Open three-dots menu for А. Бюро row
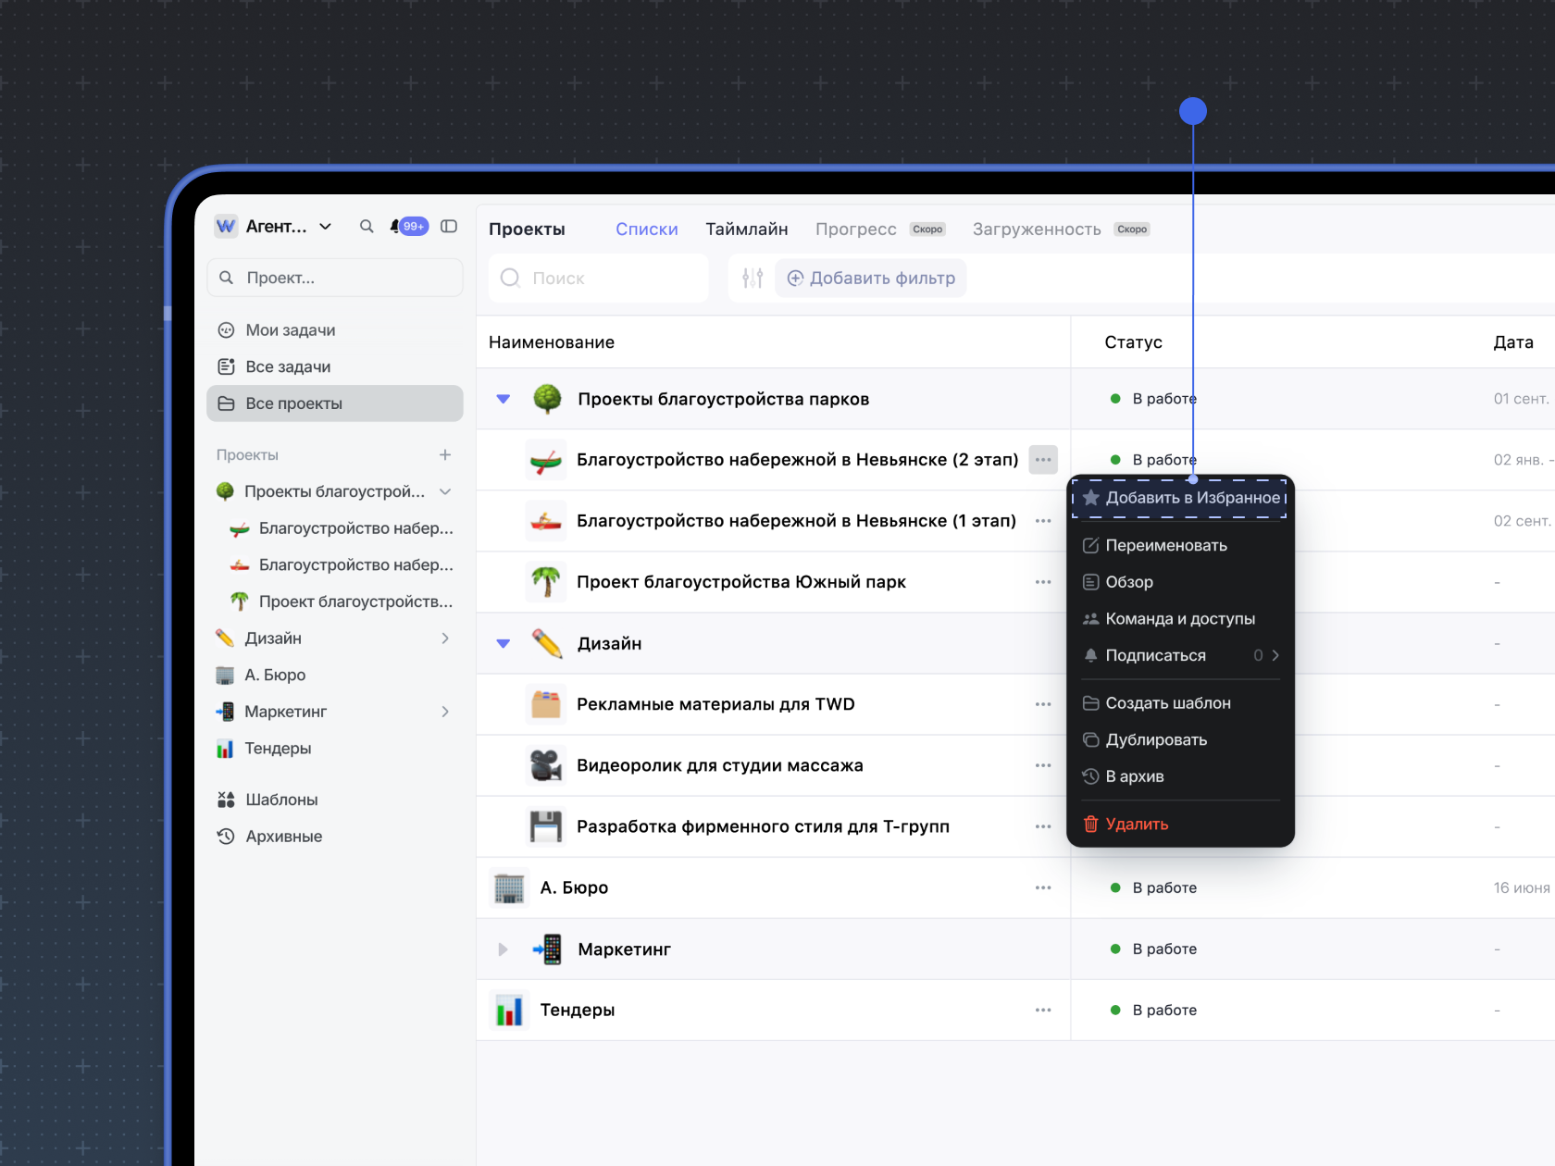1555x1166 pixels. [1043, 888]
